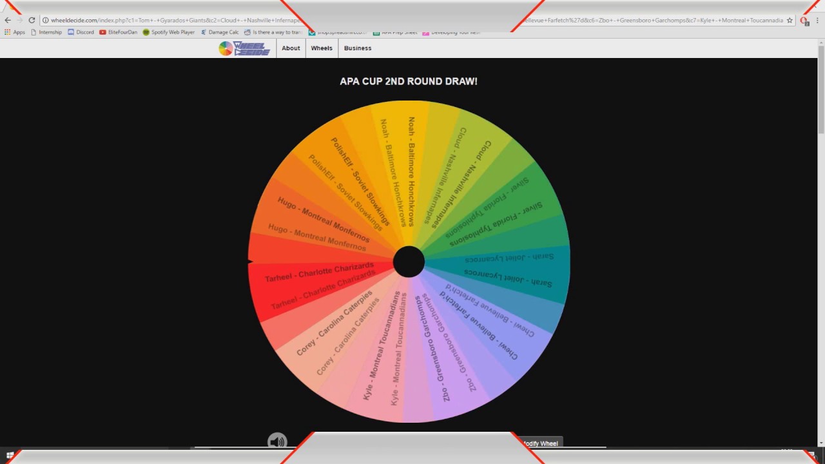Click the Modify Wheel button
Image resolution: width=825 pixels, height=464 pixels.
click(539, 443)
